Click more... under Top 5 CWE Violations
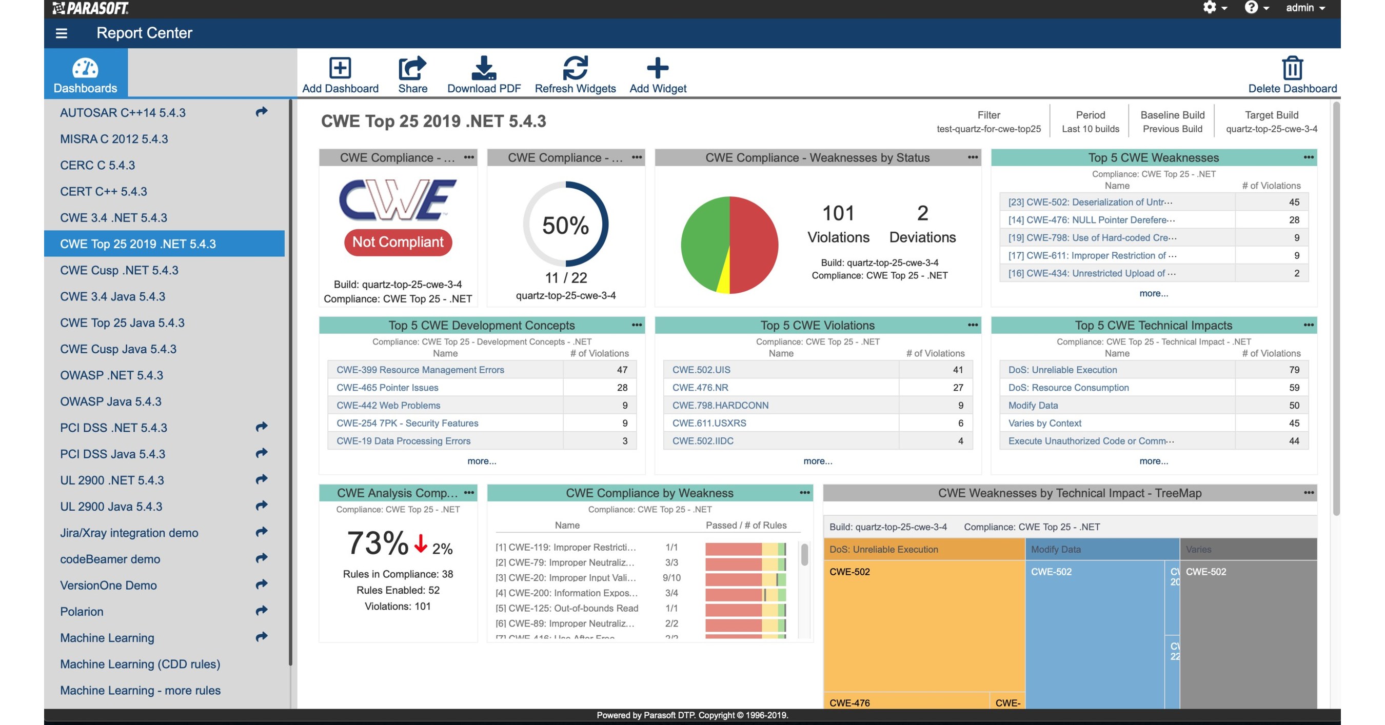The image size is (1385, 725). [818, 460]
